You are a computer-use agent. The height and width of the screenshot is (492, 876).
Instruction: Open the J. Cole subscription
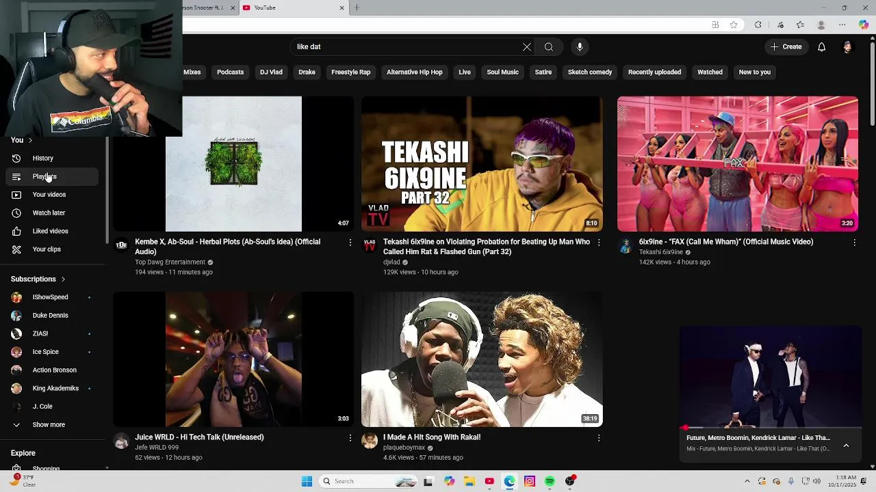pos(52,407)
